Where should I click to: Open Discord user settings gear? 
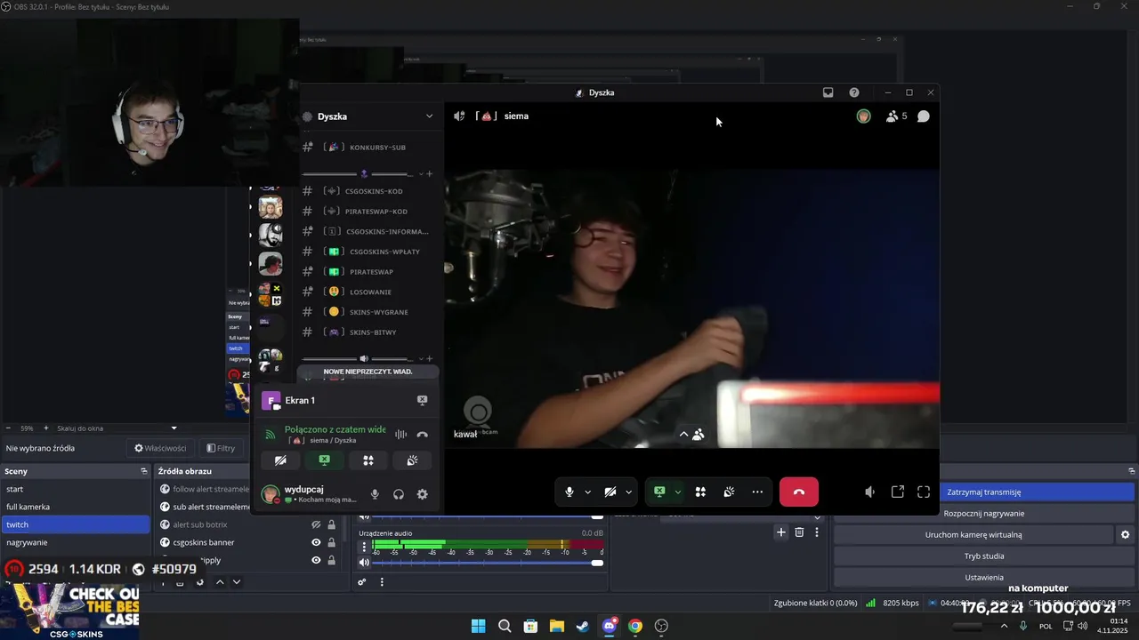coord(423,494)
